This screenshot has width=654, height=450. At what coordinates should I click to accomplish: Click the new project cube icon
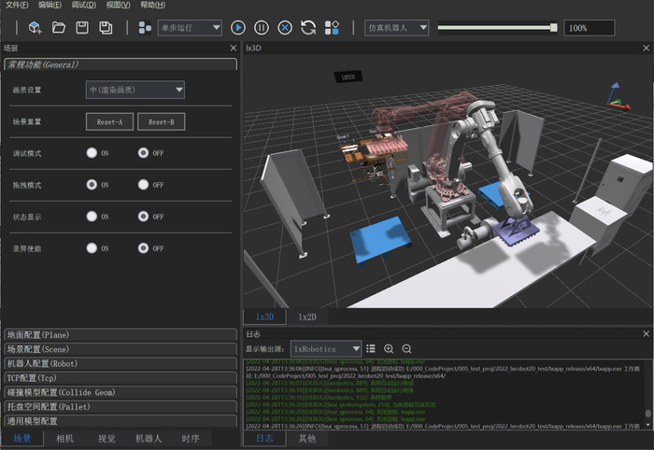(x=35, y=28)
